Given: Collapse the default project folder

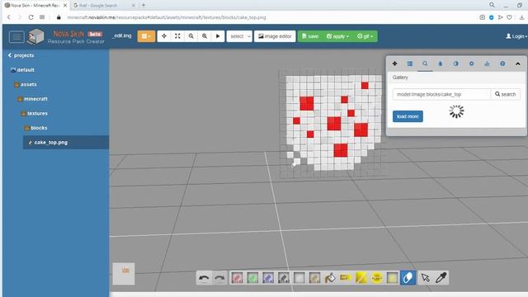Looking at the screenshot, I should (22, 69).
